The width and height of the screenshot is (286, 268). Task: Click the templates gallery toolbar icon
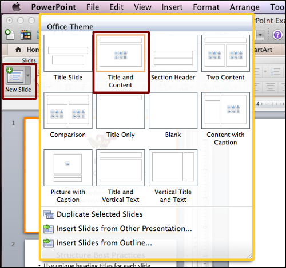[26, 35]
